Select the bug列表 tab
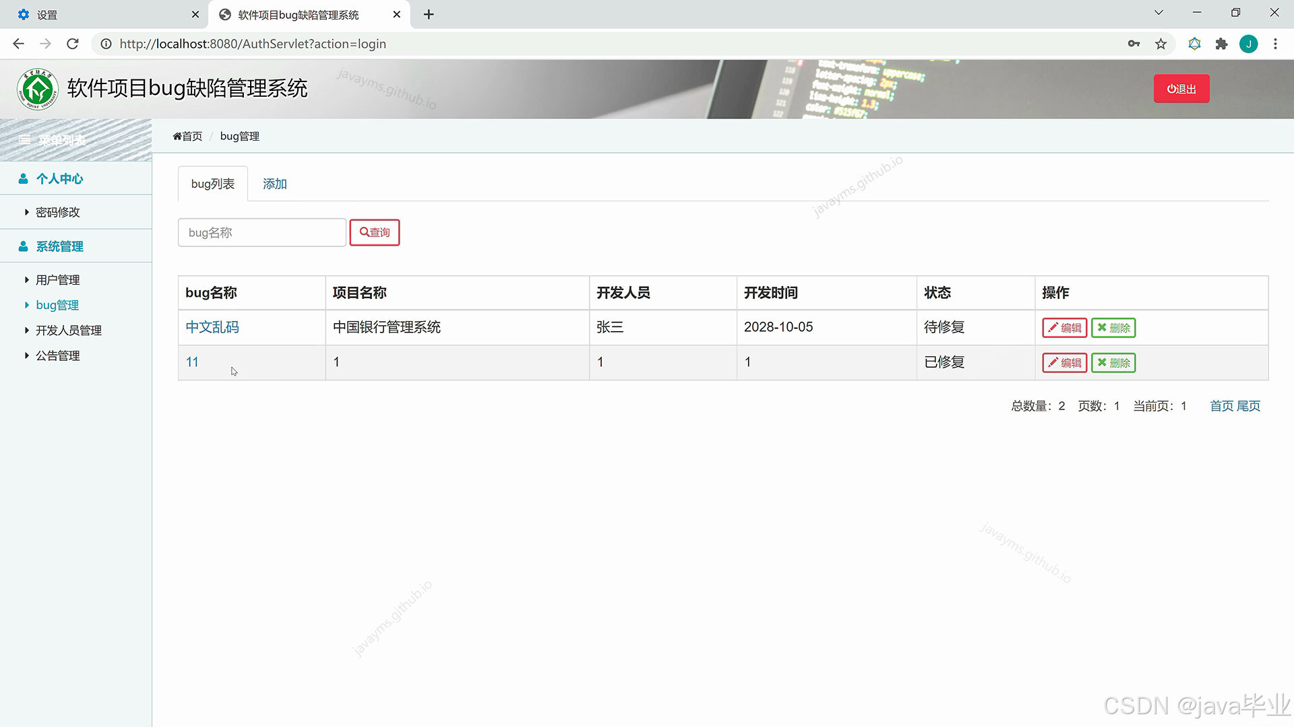Screen dimensions: 1294x727 [213, 184]
